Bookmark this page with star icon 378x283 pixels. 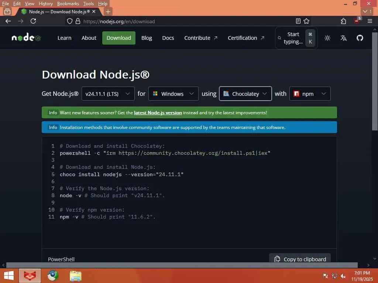(306, 21)
